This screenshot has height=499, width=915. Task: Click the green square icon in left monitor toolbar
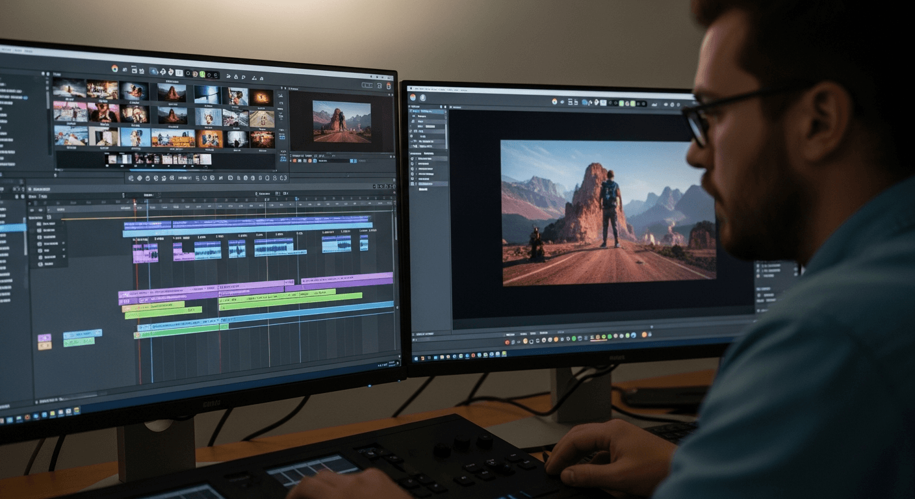tap(202, 75)
